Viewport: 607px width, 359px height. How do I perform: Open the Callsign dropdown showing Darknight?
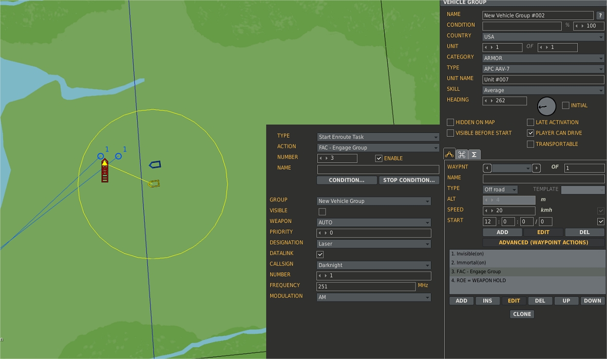[373, 266]
